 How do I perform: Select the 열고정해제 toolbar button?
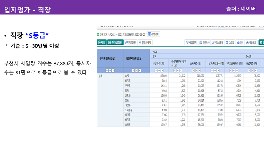click(x=145, y=42)
